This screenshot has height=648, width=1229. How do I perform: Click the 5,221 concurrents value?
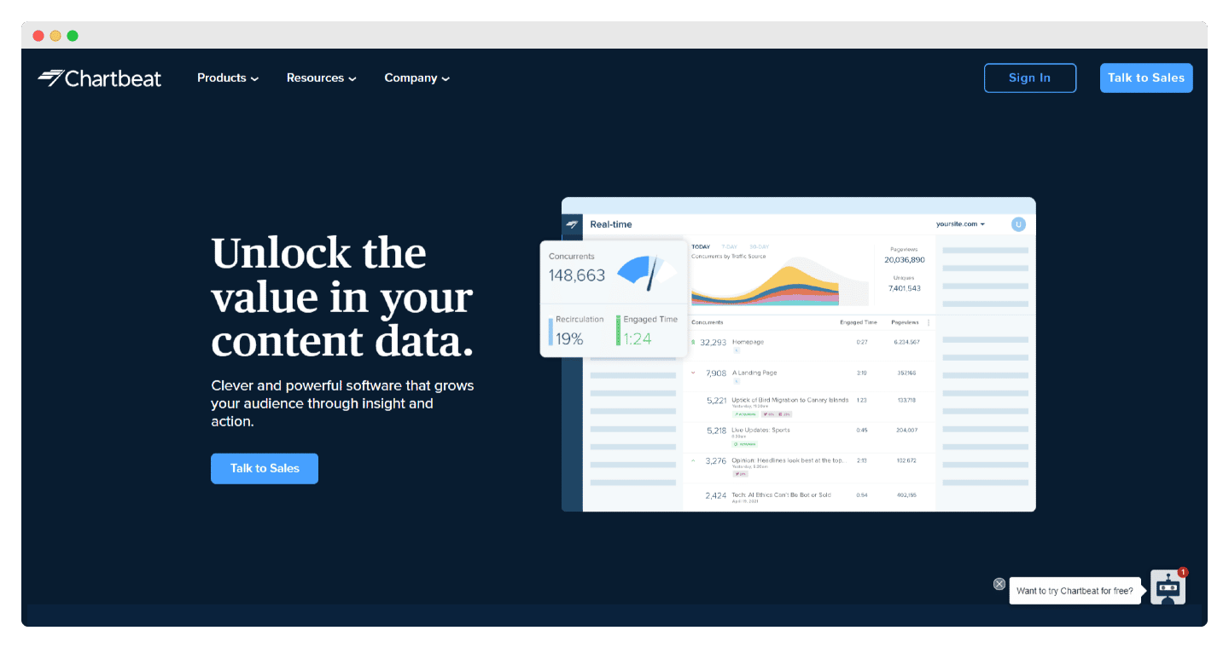pyautogui.click(x=717, y=400)
